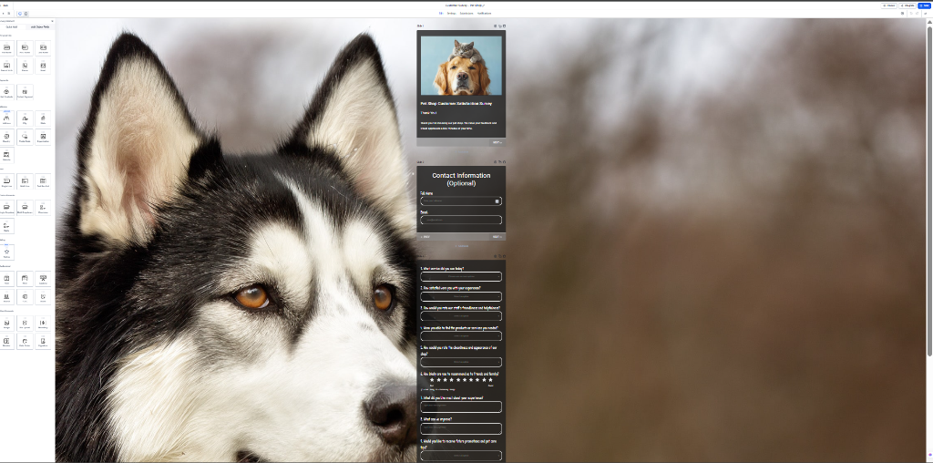Click NEXT button on welcome slide
Viewport: 933px width, 463px height.
[497, 142]
